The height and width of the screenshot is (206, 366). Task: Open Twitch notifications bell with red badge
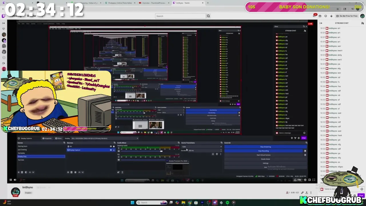tap(315, 16)
